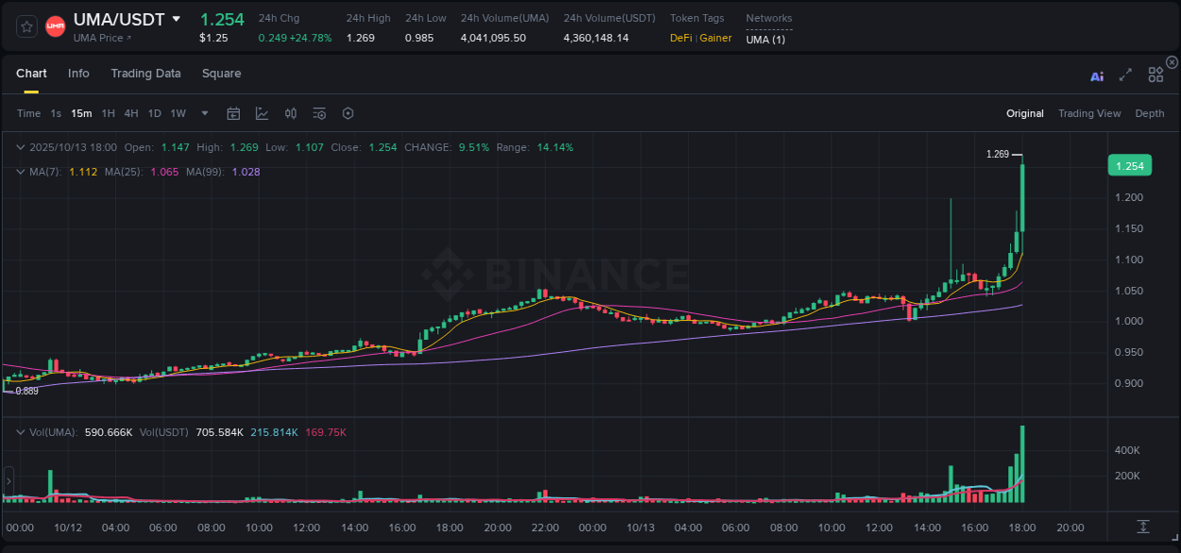The height and width of the screenshot is (553, 1181).
Task: Expand the chart to fullscreen
Action: coord(1124,74)
